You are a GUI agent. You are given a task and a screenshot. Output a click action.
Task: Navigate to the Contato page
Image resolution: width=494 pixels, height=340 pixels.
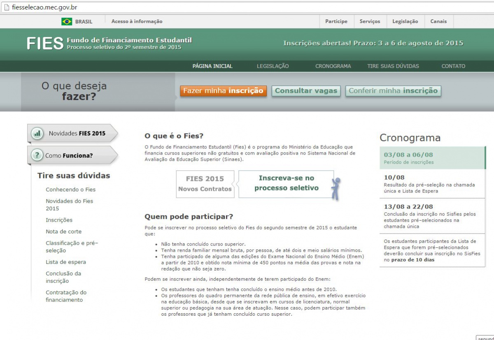(x=453, y=66)
